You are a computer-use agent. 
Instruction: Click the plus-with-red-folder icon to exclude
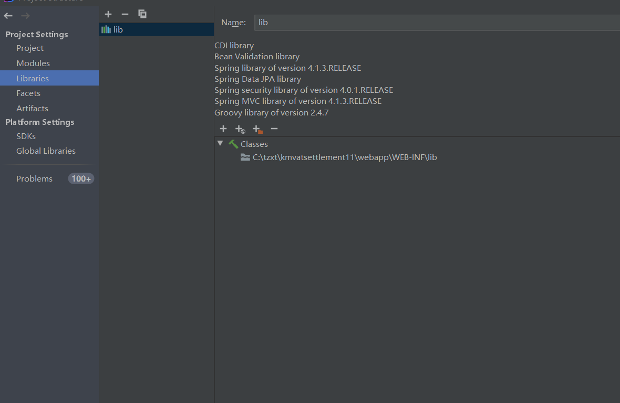257,129
